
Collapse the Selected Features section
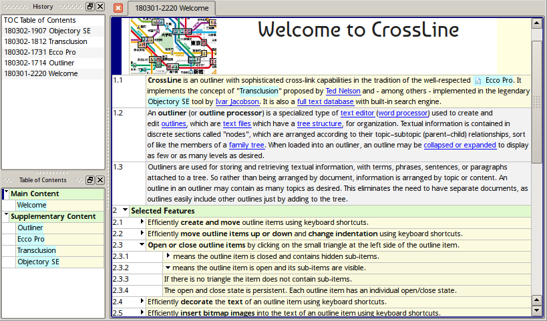click(125, 210)
